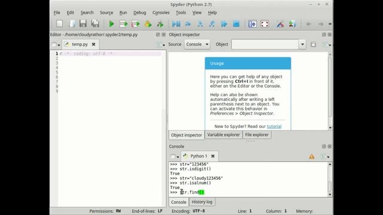Open the Debug menu
This screenshot has height=215, width=383.
[x=139, y=13]
